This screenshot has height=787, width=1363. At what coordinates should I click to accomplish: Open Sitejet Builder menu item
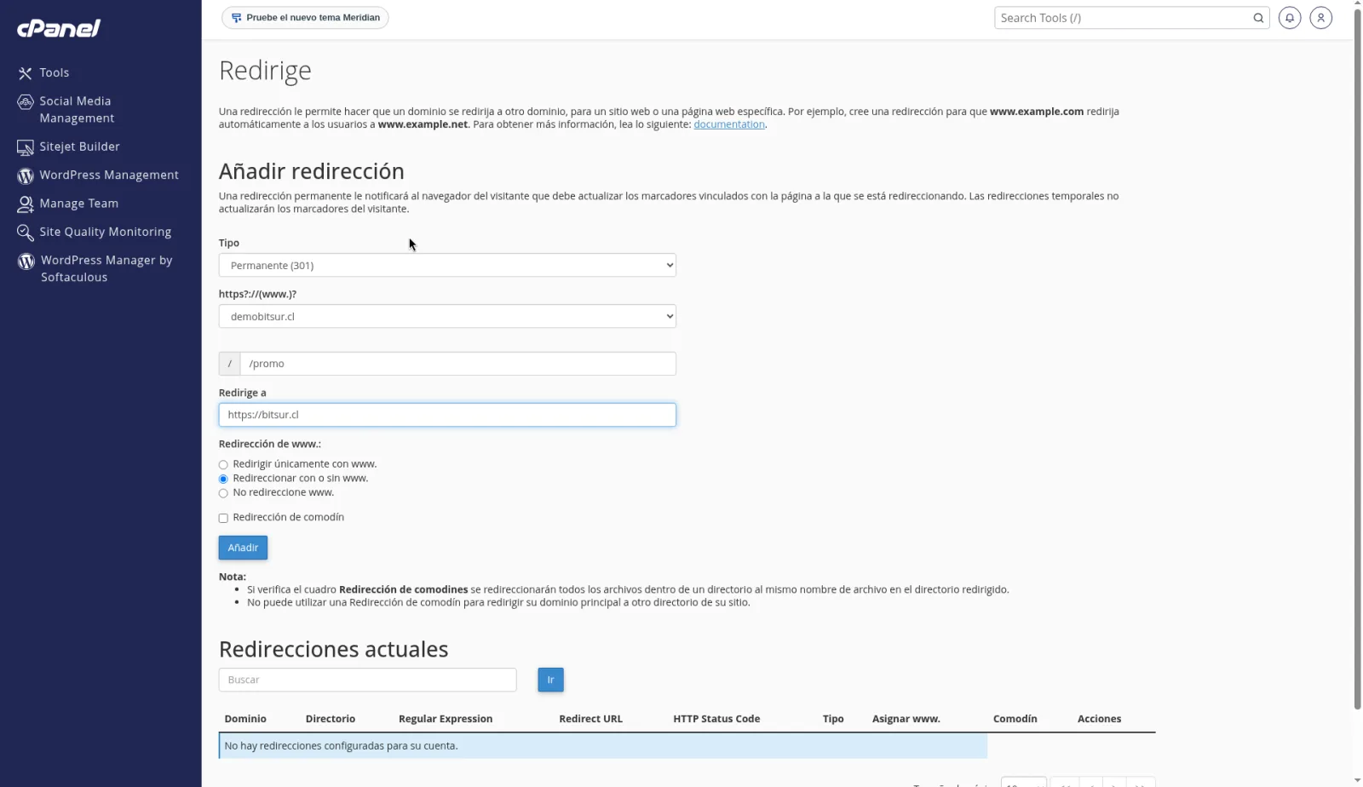pyautogui.click(x=79, y=146)
